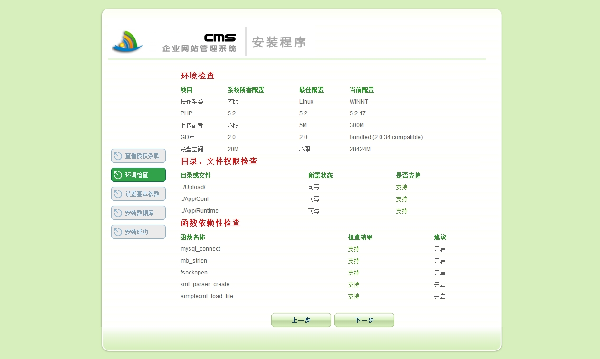This screenshot has width=600, height=359.
Task: Click the 检查结果 column header
Action: pos(360,237)
